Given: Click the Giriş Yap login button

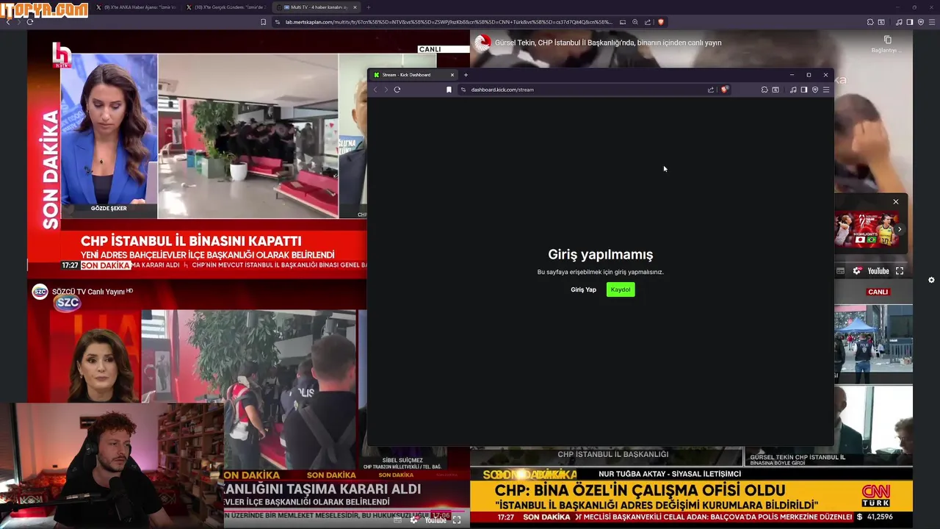Looking at the screenshot, I should click(x=583, y=289).
